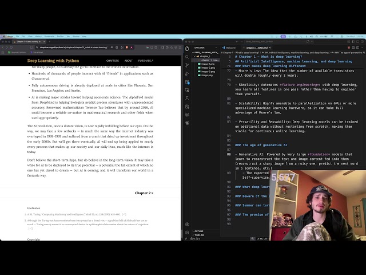Click the remote window status bar icon

(x=186, y=239)
